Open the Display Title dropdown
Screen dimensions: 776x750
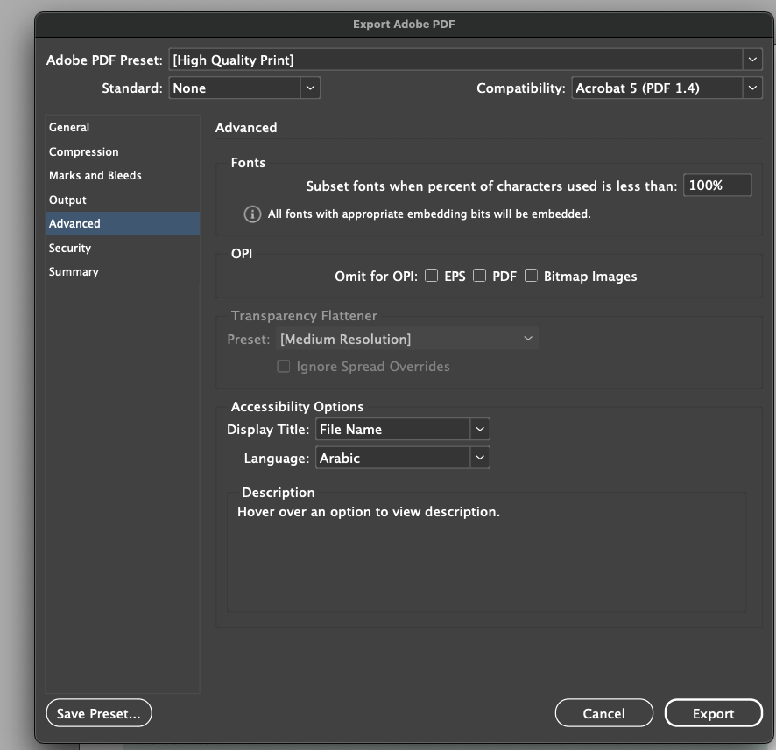pyautogui.click(x=480, y=429)
